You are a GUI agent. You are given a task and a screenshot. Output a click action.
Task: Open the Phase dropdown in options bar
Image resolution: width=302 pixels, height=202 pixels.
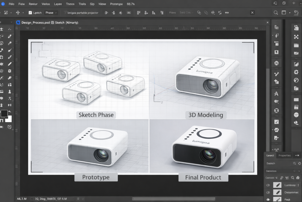click(51, 13)
